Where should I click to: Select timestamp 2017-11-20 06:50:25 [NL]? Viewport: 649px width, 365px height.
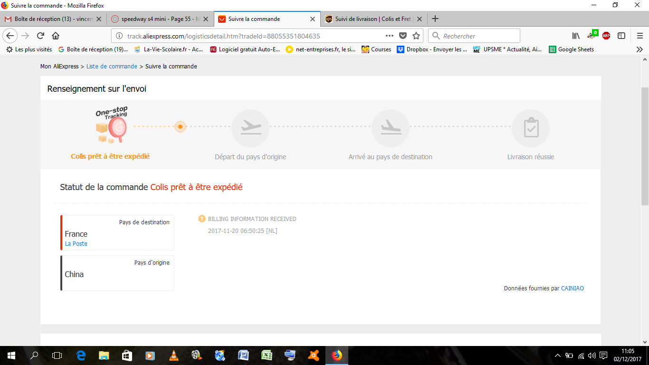[243, 231]
